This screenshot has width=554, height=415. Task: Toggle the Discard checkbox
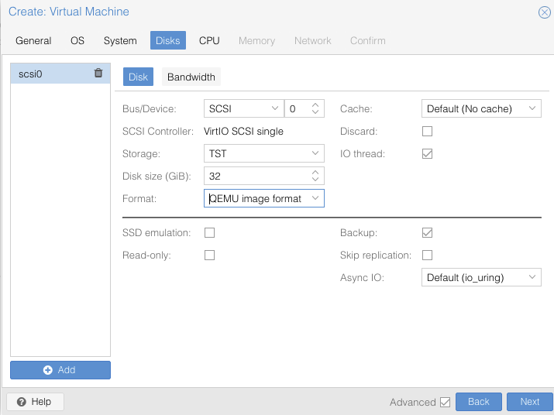click(427, 132)
